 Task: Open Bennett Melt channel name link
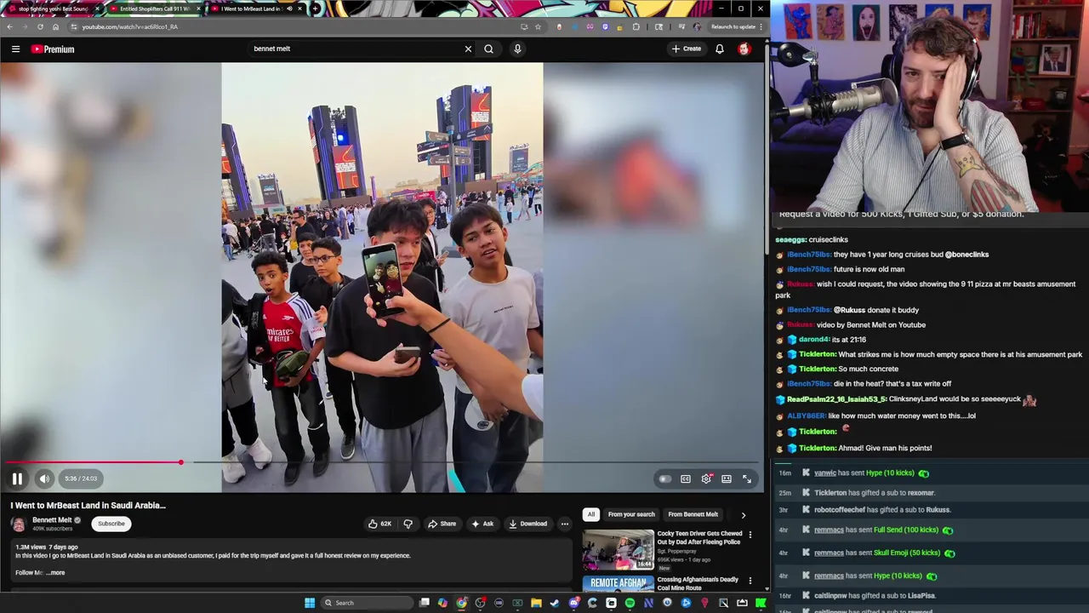click(52, 519)
